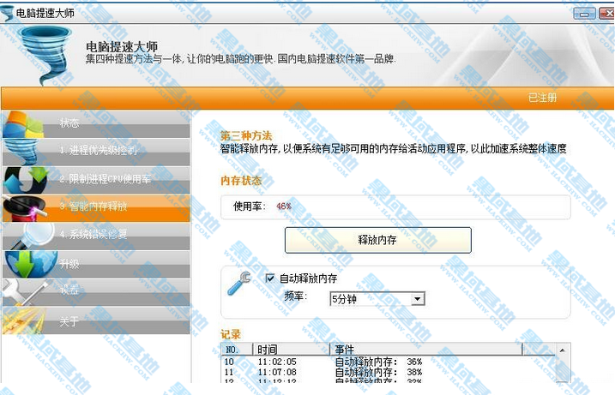Click the tornado logo in the header
Viewport: 615px width, 395px height.
click(x=45, y=55)
